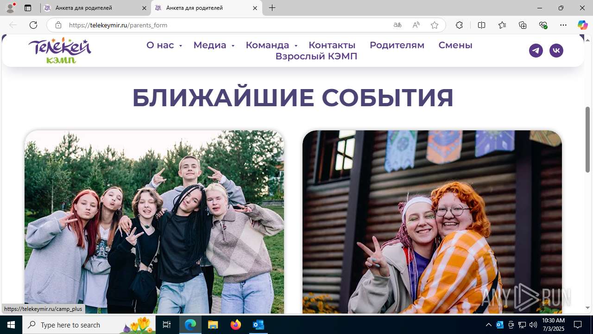Open Outlook from the taskbar

point(258,325)
